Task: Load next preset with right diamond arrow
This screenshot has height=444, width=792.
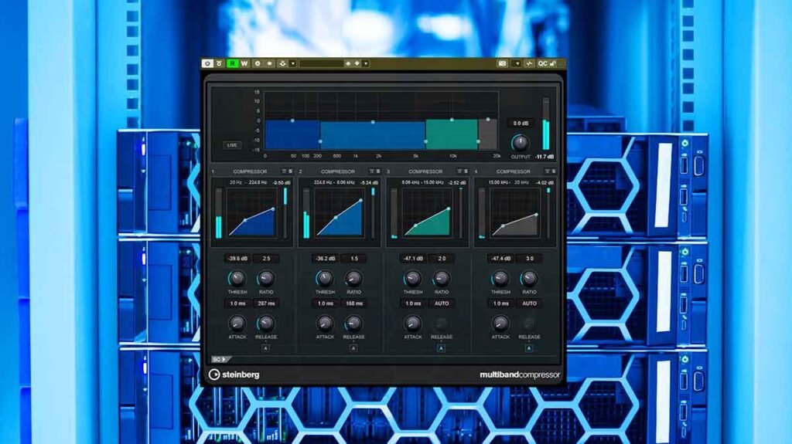Action: (x=357, y=63)
